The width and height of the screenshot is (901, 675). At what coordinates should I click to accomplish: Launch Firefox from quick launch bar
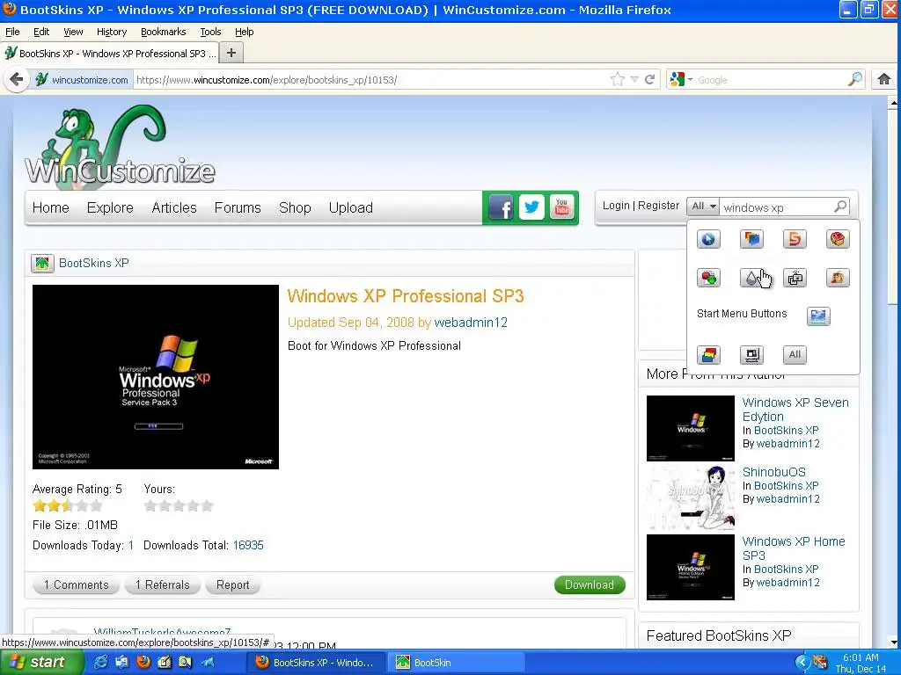click(143, 662)
